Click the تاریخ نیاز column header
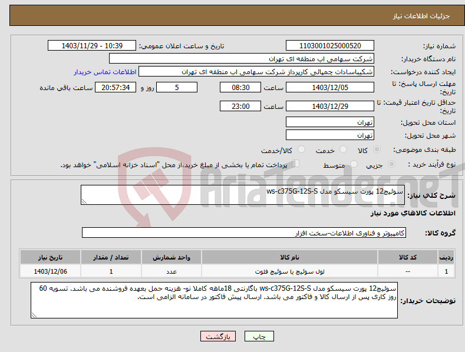The image size is (465, 352). (51, 257)
